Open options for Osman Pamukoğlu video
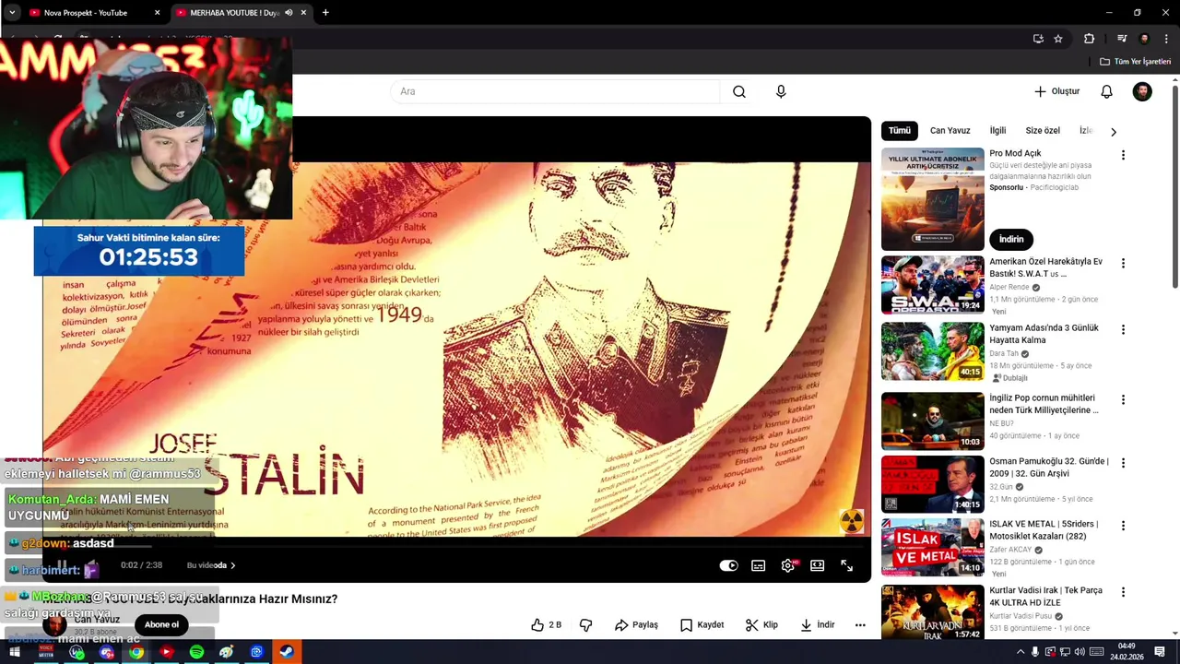 pyautogui.click(x=1123, y=462)
